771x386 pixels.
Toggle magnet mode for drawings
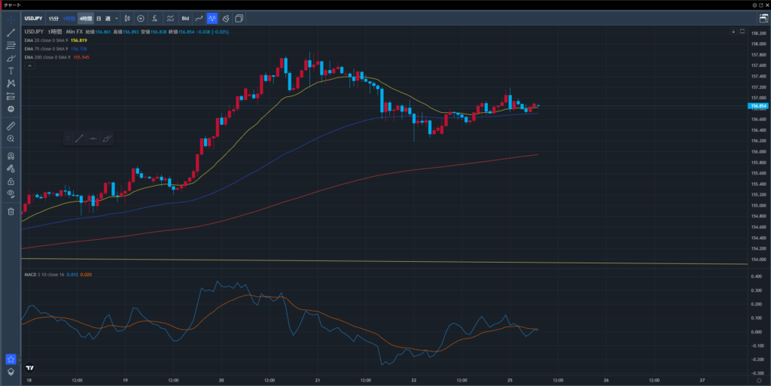point(11,157)
